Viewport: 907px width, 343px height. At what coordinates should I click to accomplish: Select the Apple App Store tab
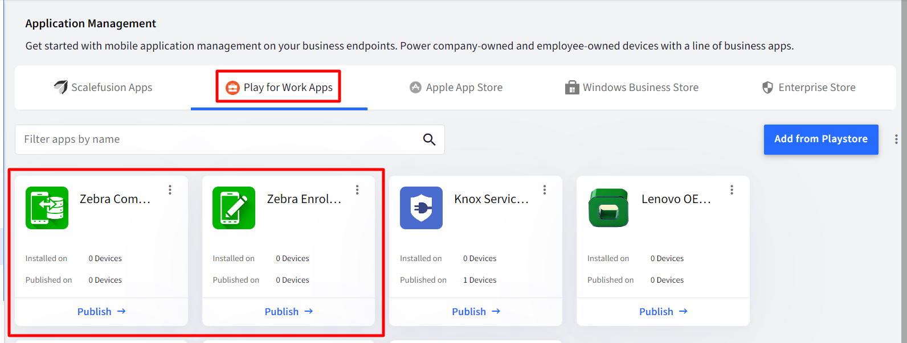[456, 88]
